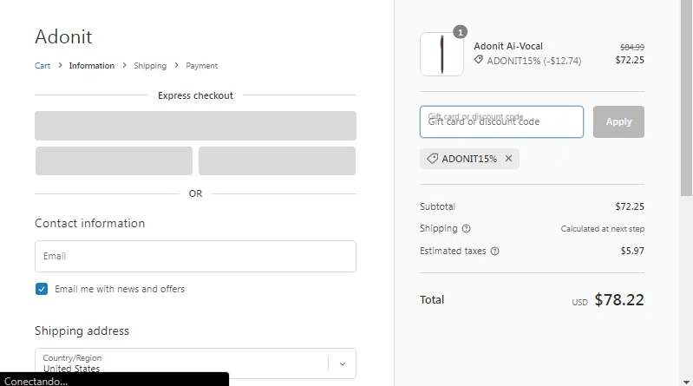Viewport: 693px width, 386px height.
Task: Click the Adonit store title
Action: point(63,36)
